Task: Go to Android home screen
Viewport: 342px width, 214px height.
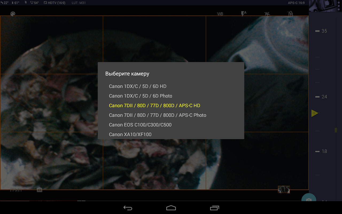Action: point(171,208)
